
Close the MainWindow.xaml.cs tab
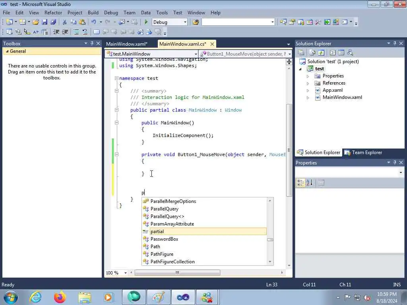tap(212, 44)
